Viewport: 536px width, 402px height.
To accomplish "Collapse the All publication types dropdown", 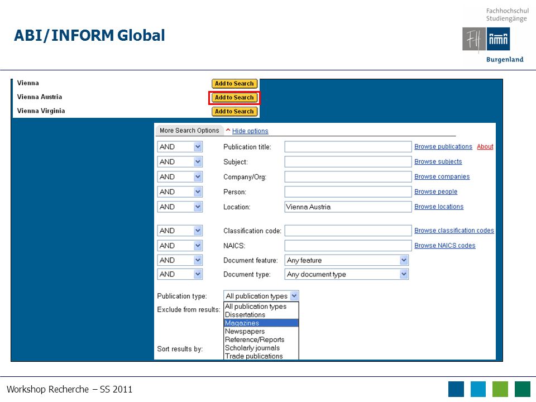I will [x=261, y=296].
